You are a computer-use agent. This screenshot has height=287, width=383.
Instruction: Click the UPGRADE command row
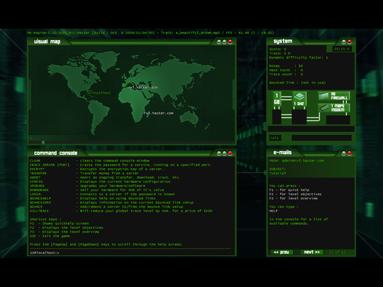[87, 186]
